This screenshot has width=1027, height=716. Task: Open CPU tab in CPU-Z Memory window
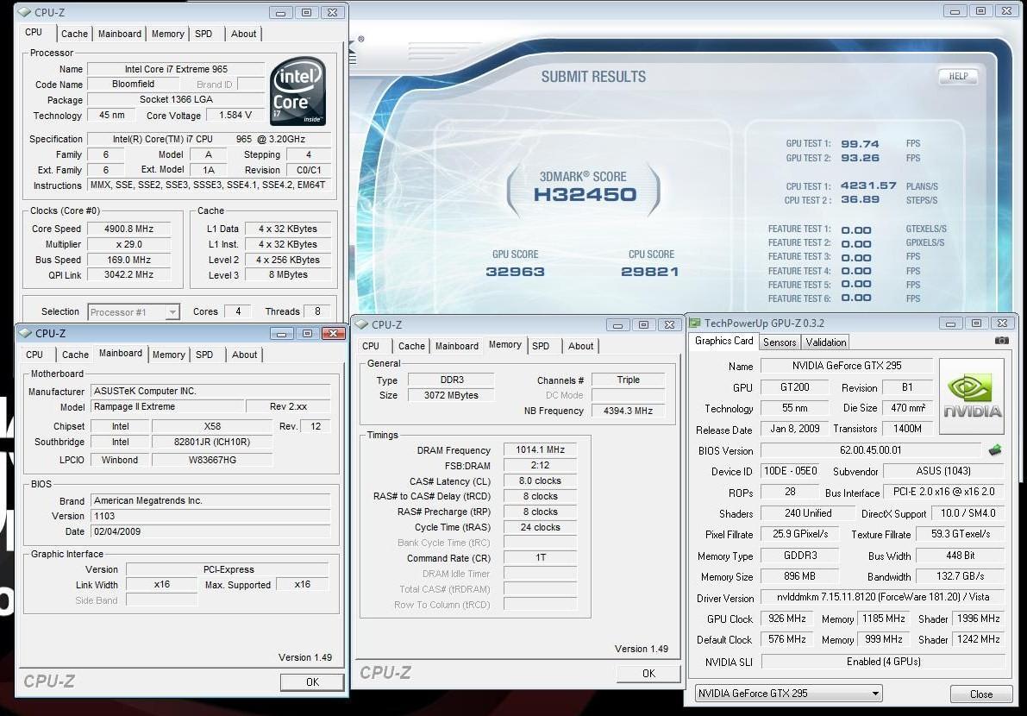pos(371,346)
